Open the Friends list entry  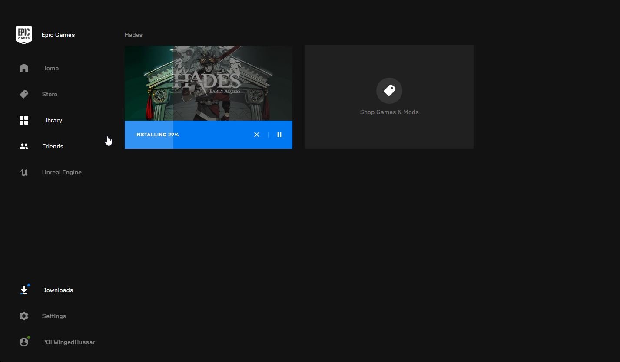point(53,146)
